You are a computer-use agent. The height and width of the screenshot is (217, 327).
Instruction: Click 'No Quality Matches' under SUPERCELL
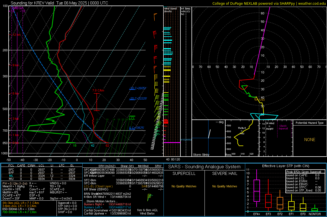click(x=184, y=186)
